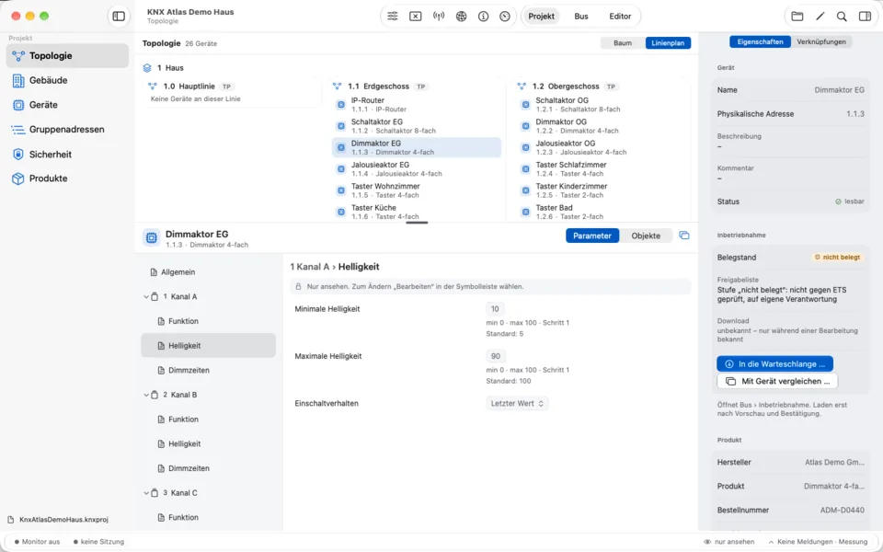Click the lock icon in read-only notice
Screen dimensions: 883x552
298,287
